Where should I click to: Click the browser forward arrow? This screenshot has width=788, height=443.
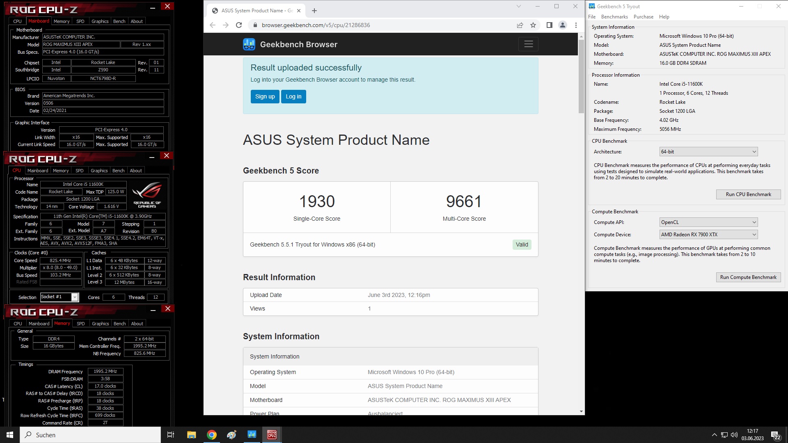[225, 25]
